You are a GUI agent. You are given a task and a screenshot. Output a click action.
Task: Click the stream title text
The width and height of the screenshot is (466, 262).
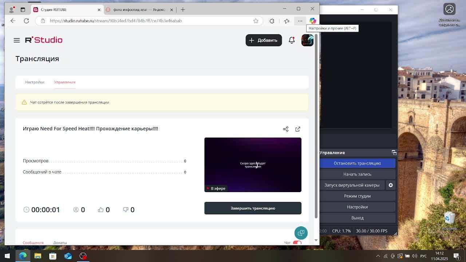point(90,128)
